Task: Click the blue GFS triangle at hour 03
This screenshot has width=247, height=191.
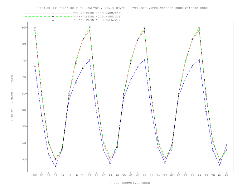Action: tap(41, 116)
